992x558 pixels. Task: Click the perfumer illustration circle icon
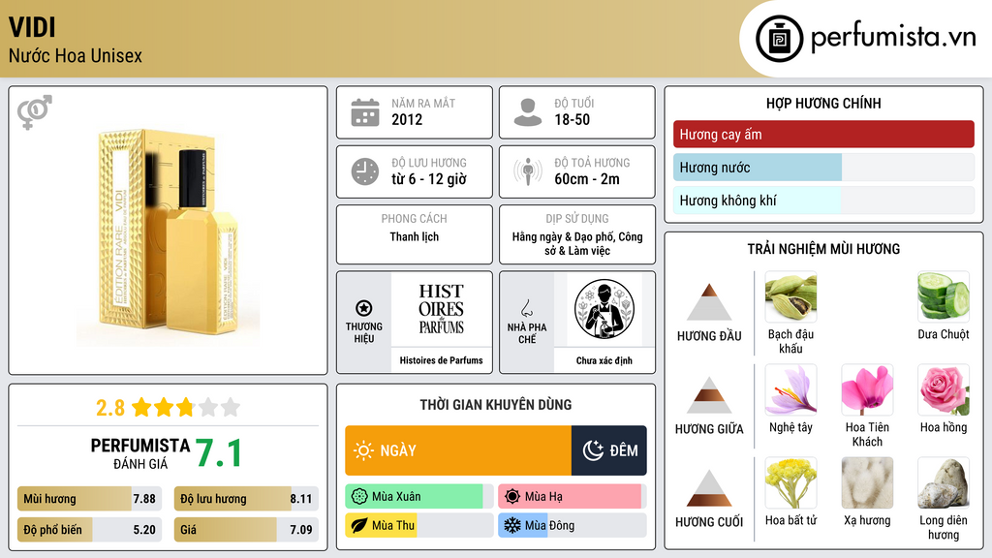(604, 309)
